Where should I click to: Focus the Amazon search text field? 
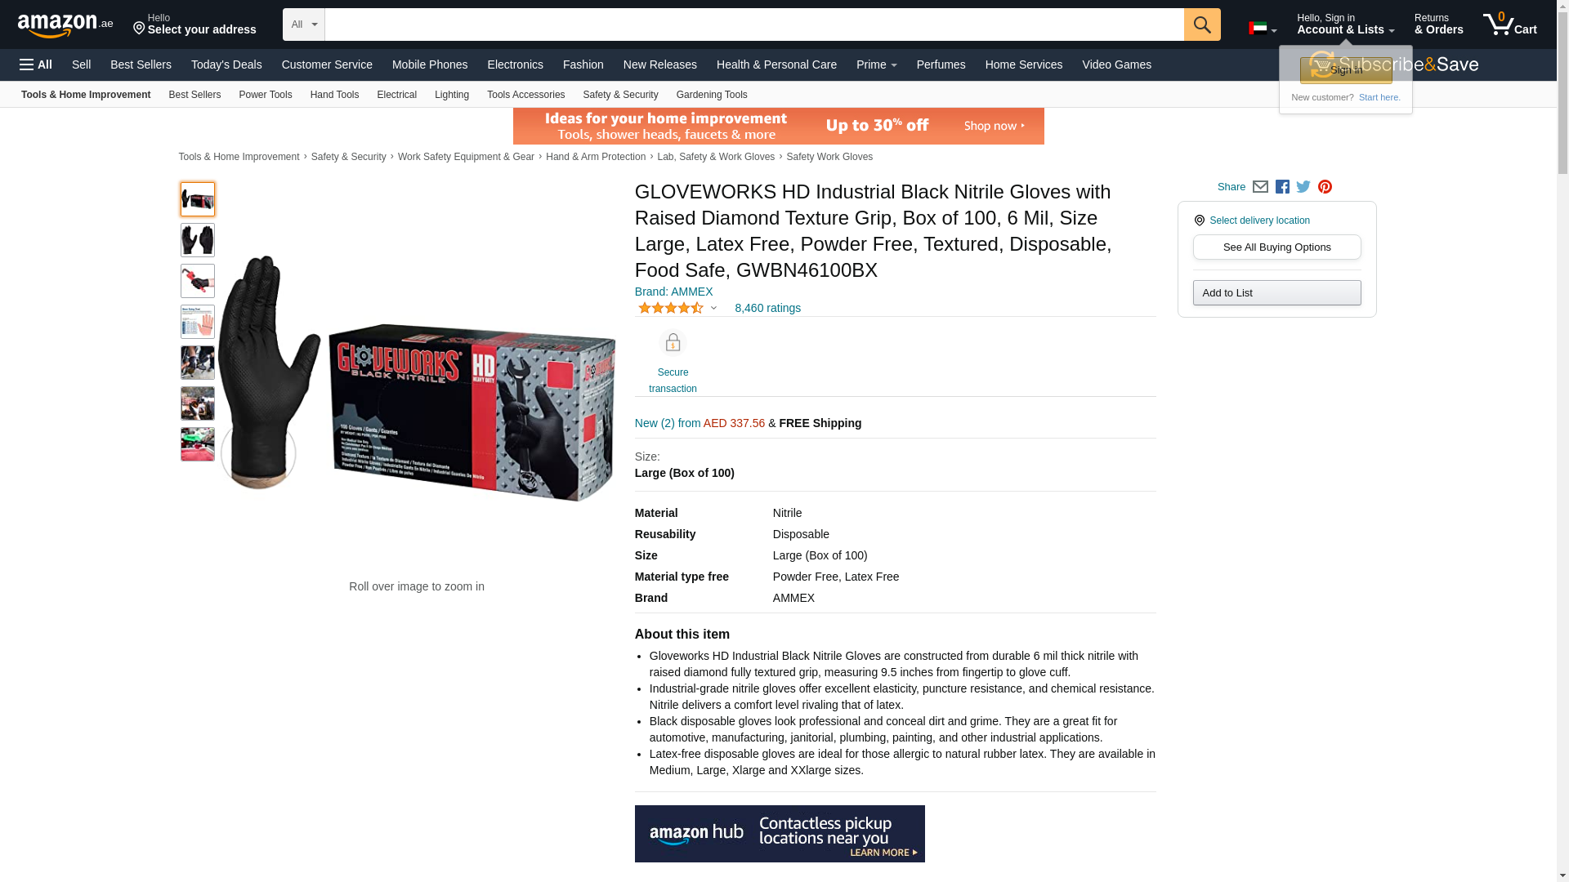pos(754,24)
